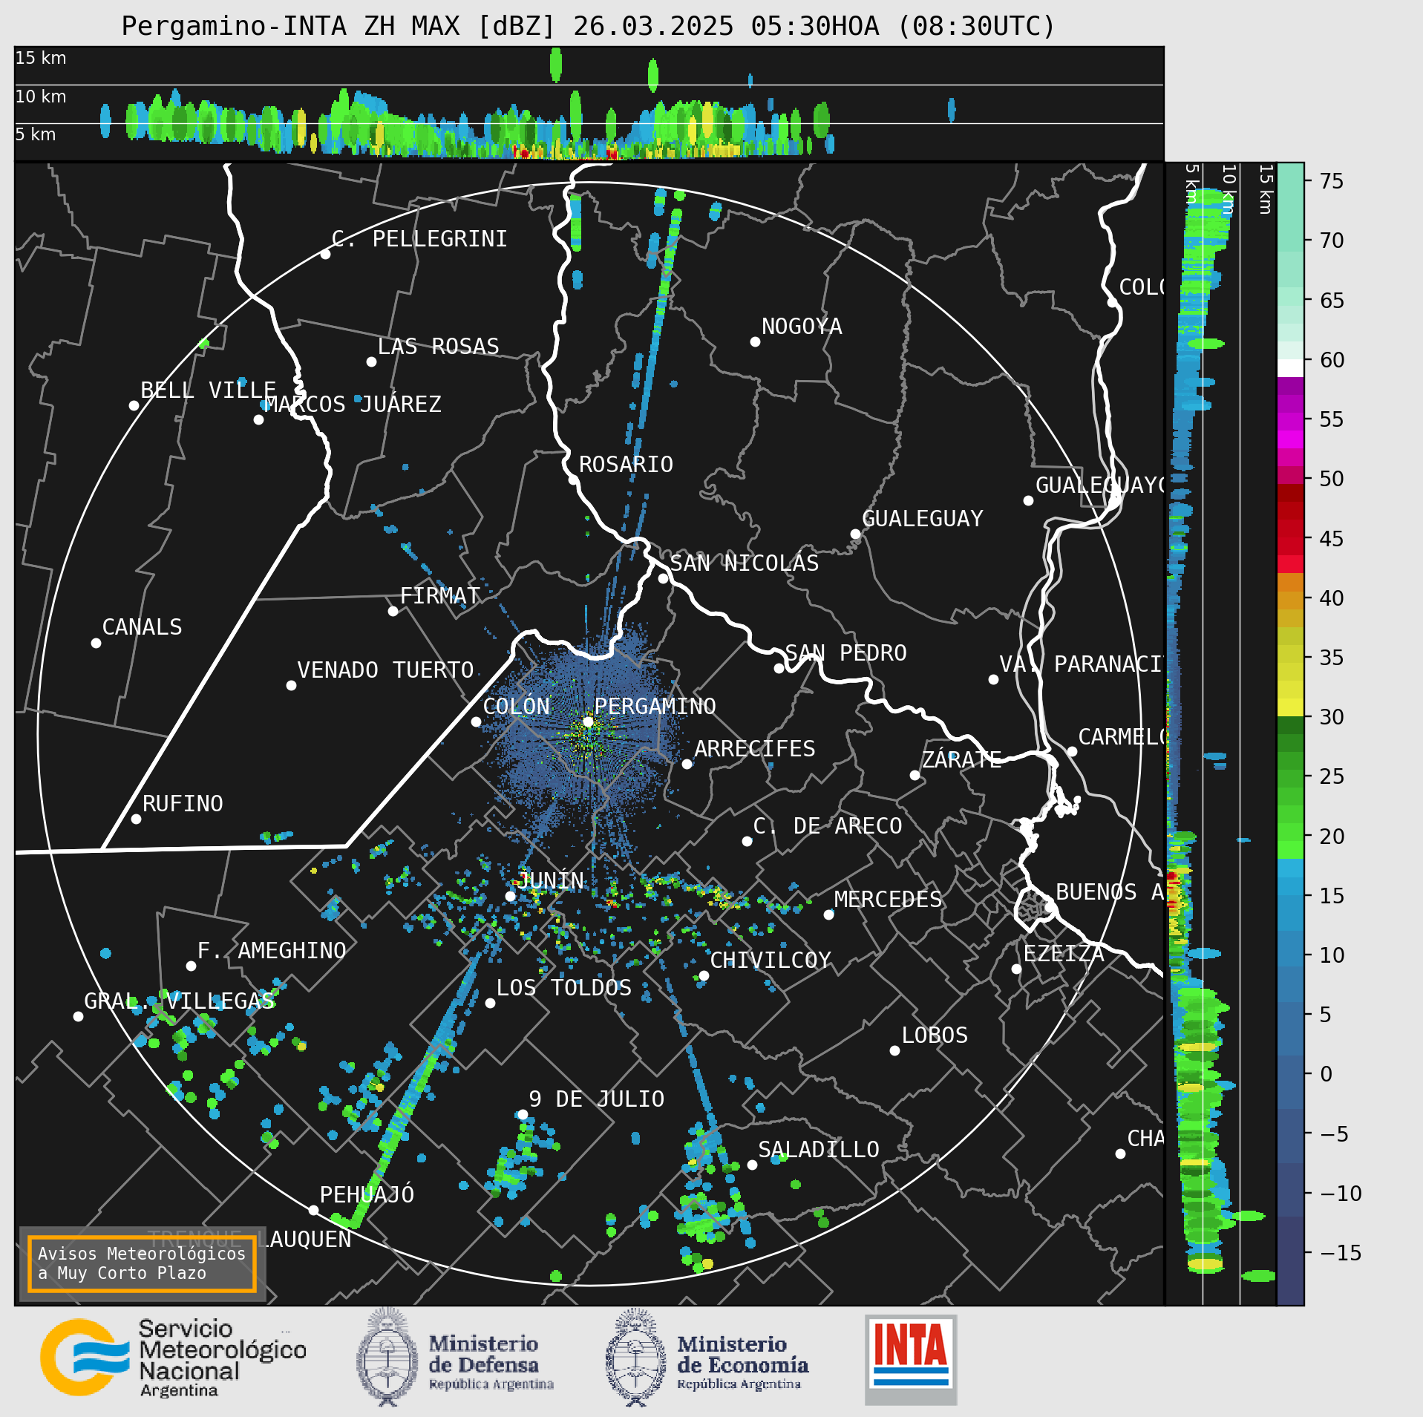Click the yellow 30 dBZ color band
The height and width of the screenshot is (1417, 1423).
coord(1290,707)
